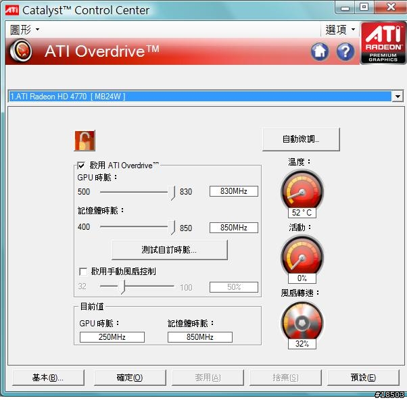Screen dimensions: 407x400
Task: Click the 捨棄(S) button
Action: pos(285,378)
